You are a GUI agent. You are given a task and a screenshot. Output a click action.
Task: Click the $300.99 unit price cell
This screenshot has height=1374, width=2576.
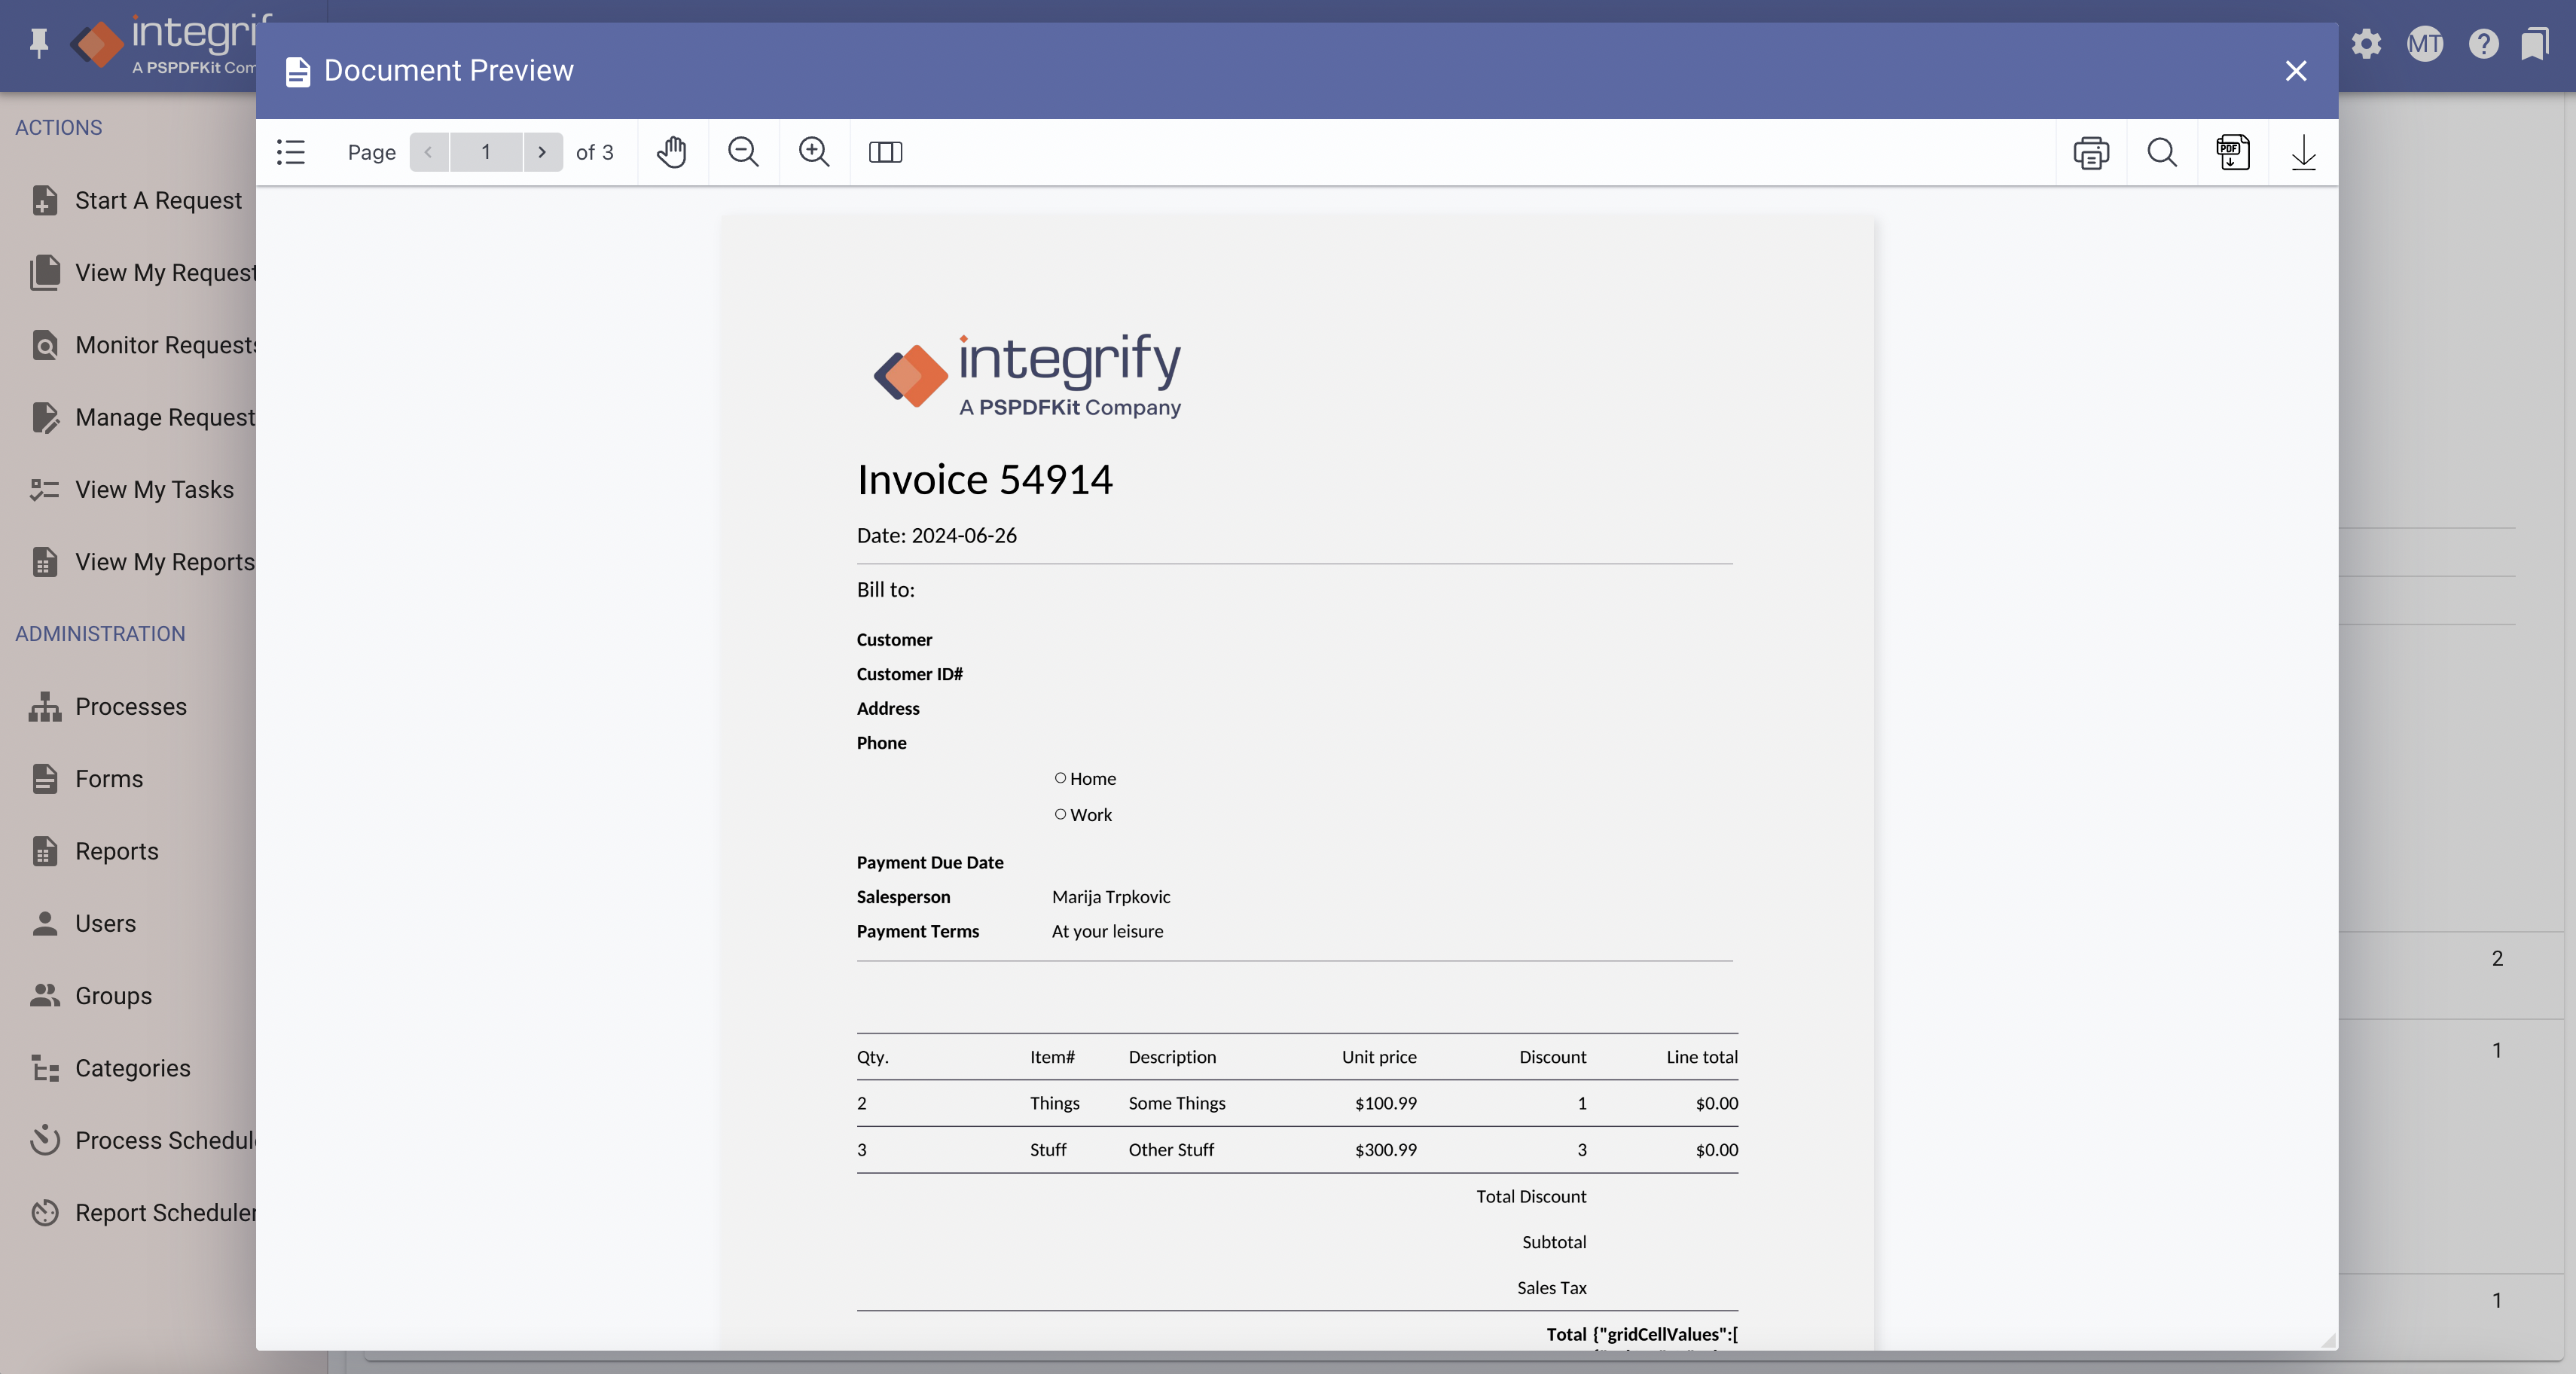(1385, 1149)
